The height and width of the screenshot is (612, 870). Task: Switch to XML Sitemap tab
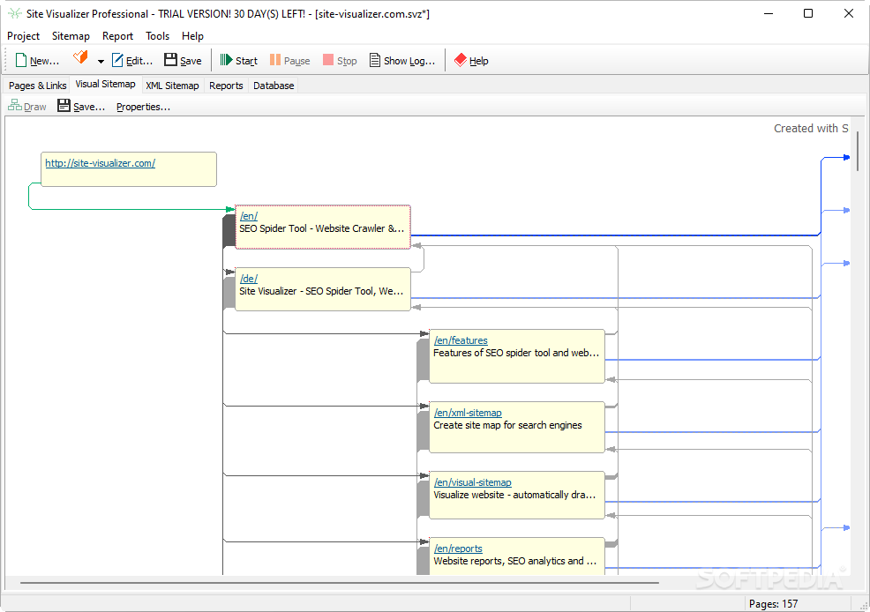tap(172, 86)
